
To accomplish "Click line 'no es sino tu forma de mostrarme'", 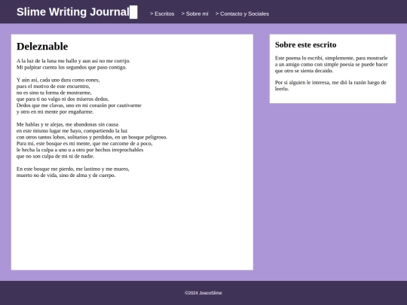I will [x=54, y=93].
